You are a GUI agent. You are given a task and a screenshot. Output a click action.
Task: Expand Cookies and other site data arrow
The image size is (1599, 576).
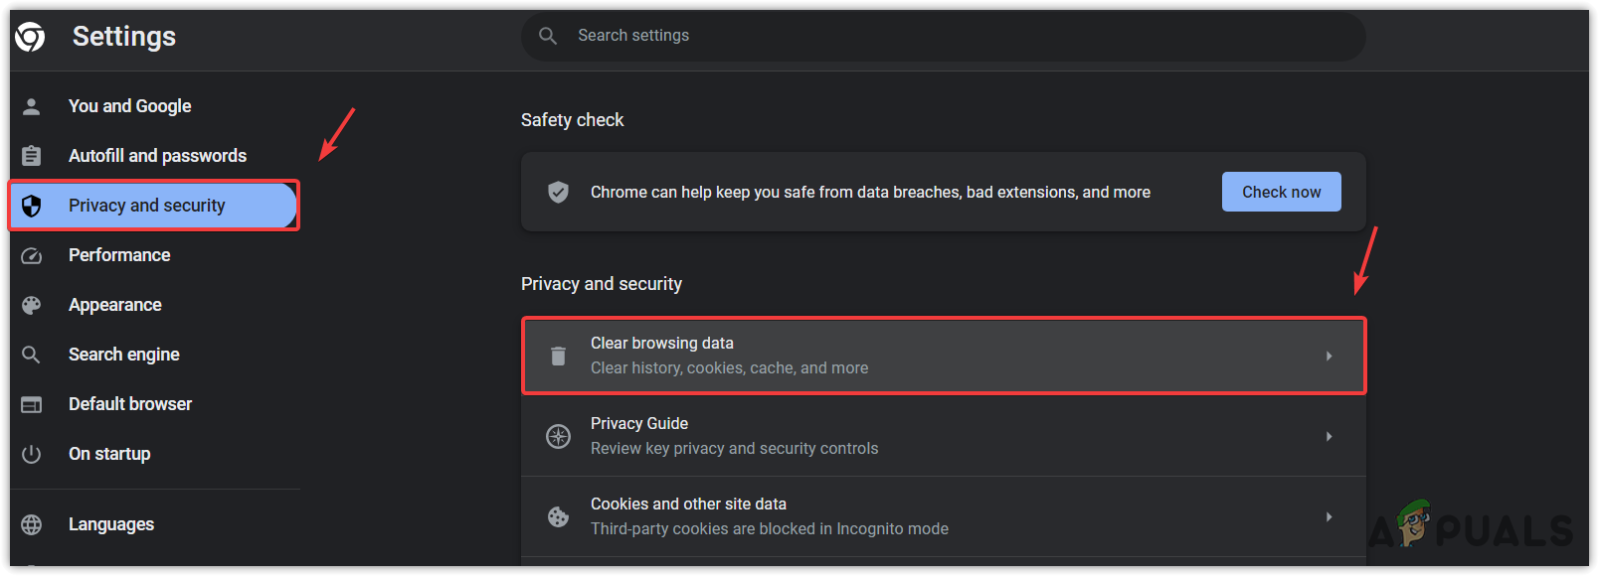coord(1329,516)
